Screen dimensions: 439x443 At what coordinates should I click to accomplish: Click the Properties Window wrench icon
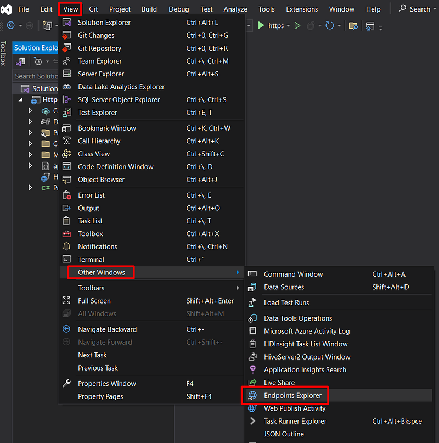pyautogui.click(x=66, y=383)
